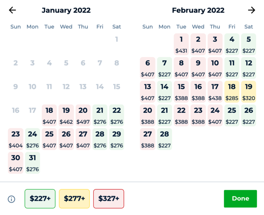Select January 21 at $276
The height and width of the screenshot is (215, 264).
pyautogui.click(x=100, y=115)
